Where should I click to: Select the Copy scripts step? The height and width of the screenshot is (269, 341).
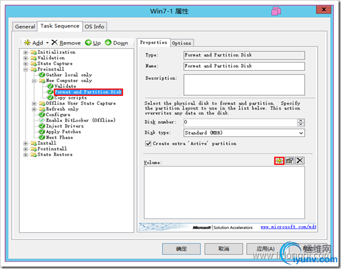pos(70,98)
